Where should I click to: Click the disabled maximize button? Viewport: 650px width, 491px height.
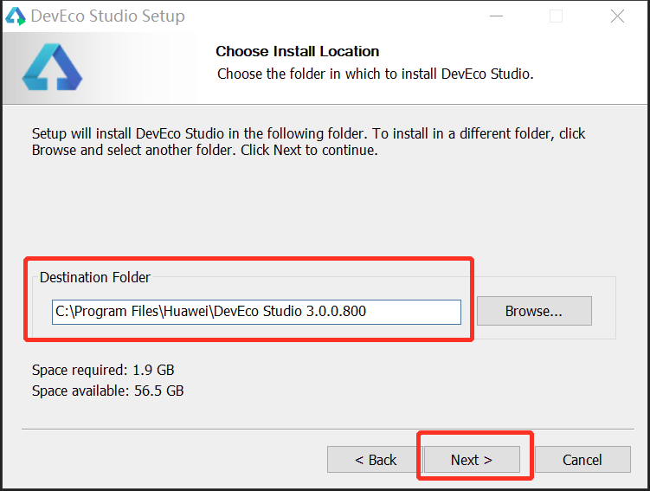tap(556, 16)
